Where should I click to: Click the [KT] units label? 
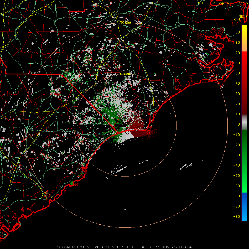click(x=236, y=19)
